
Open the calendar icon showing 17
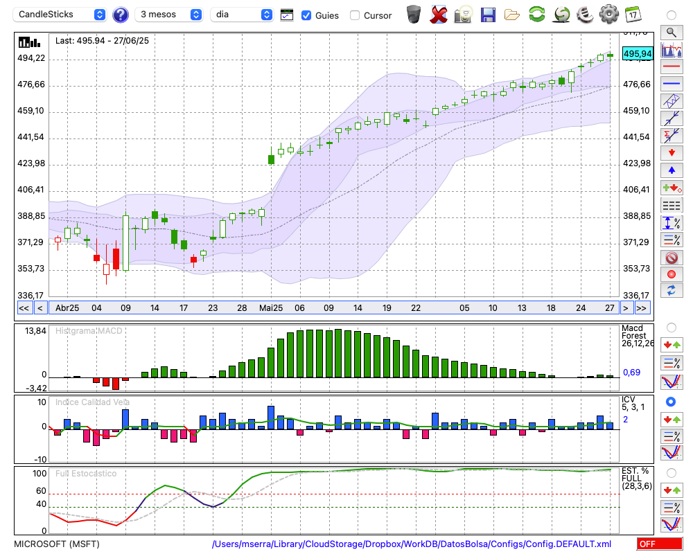click(633, 15)
